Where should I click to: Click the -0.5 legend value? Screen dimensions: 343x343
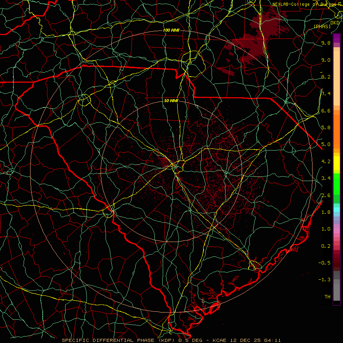tap(324, 263)
